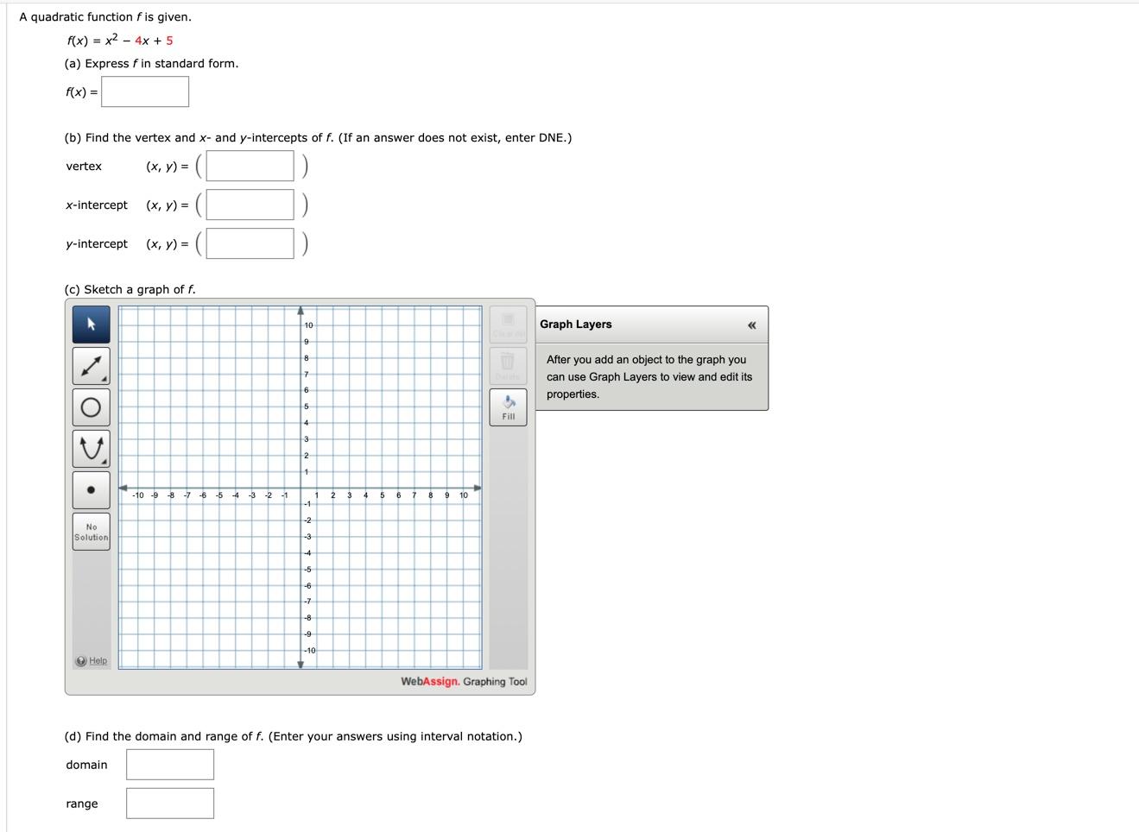The width and height of the screenshot is (1139, 832).
Task: Expand the line tool variant options triangle
Action: [103, 378]
